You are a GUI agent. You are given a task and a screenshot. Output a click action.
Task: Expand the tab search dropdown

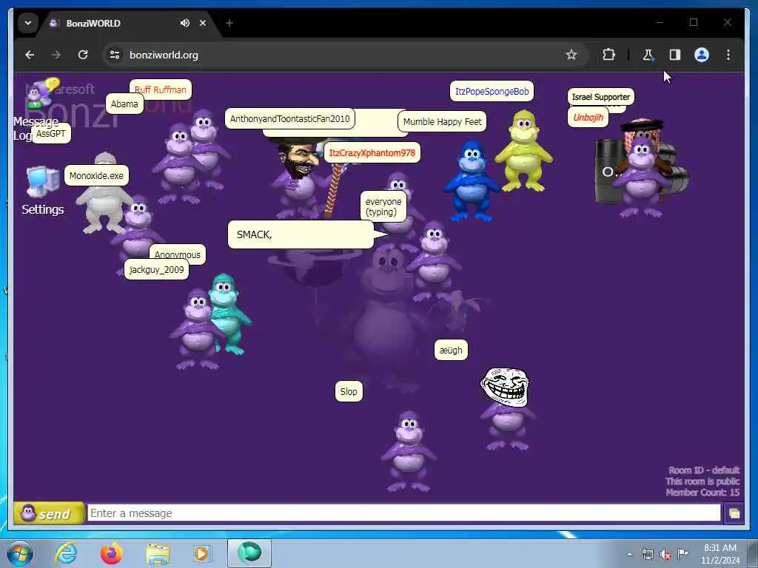click(28, 23)
